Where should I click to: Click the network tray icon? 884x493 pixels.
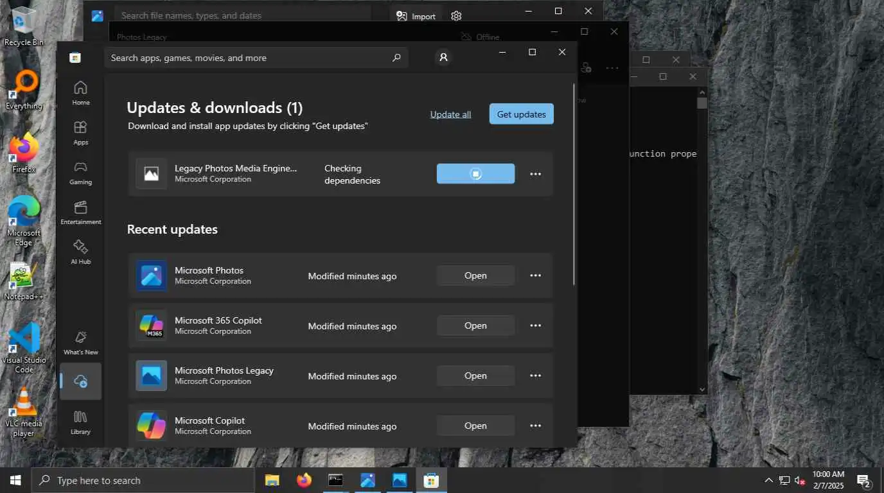784,480
